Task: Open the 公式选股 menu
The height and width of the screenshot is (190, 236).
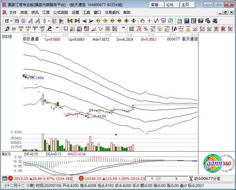Action: click(61, 13)
